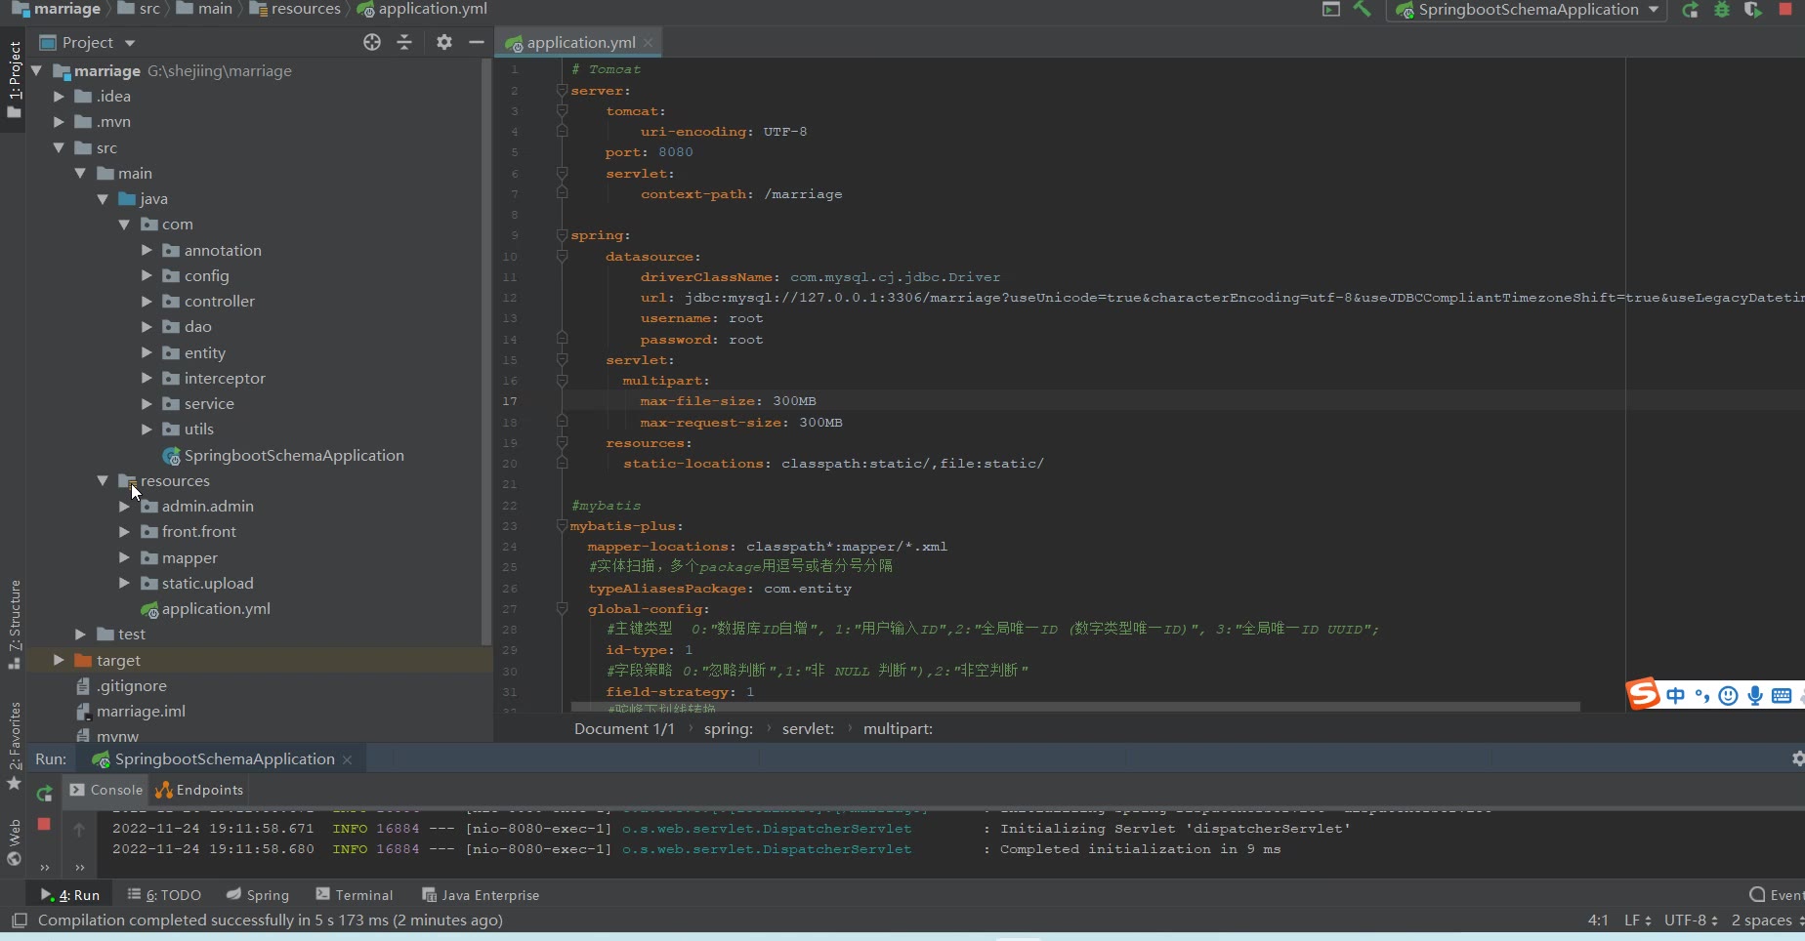Click Collapse All icon in Project panel
The image size is (1805, 941).
tap(404, 42)
